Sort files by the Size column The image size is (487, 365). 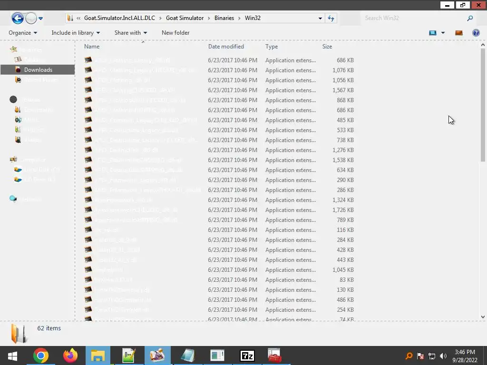tap(327, 47)
